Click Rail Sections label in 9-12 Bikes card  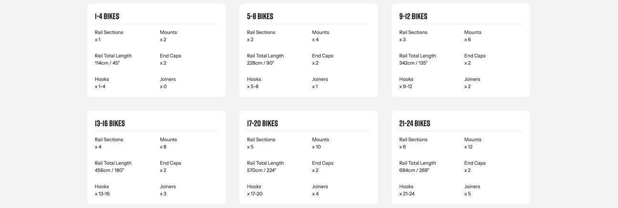(x=413, y=32)
